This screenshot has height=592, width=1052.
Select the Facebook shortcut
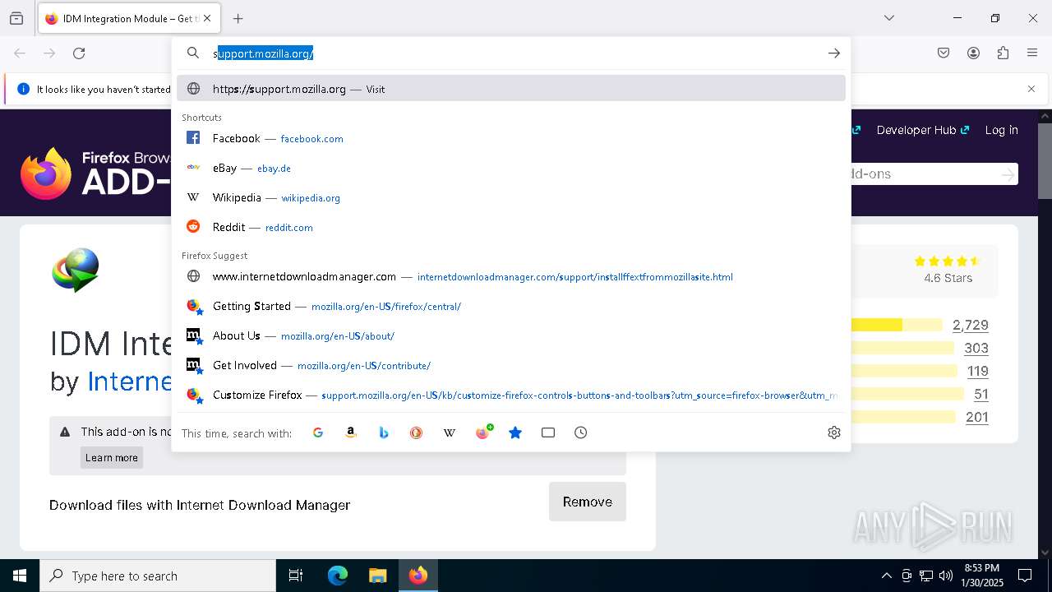click(x=511, y=138)
